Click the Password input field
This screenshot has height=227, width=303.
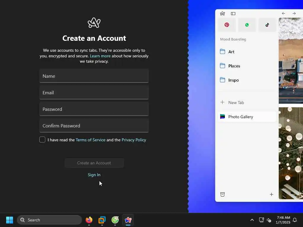pos(94,109)
